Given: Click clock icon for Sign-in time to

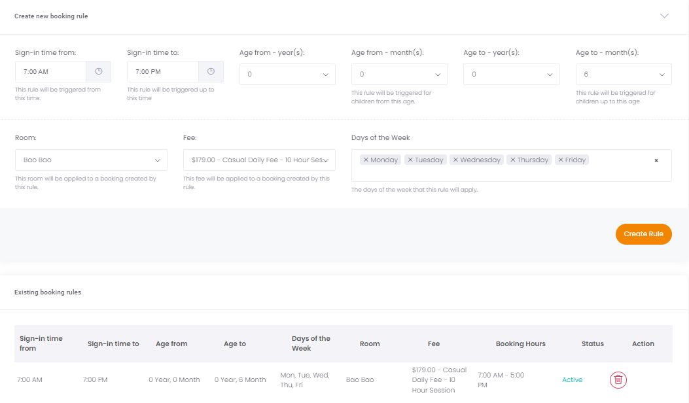Looking at the screenshot, I should pyautogui.click(x=211, y=71).
